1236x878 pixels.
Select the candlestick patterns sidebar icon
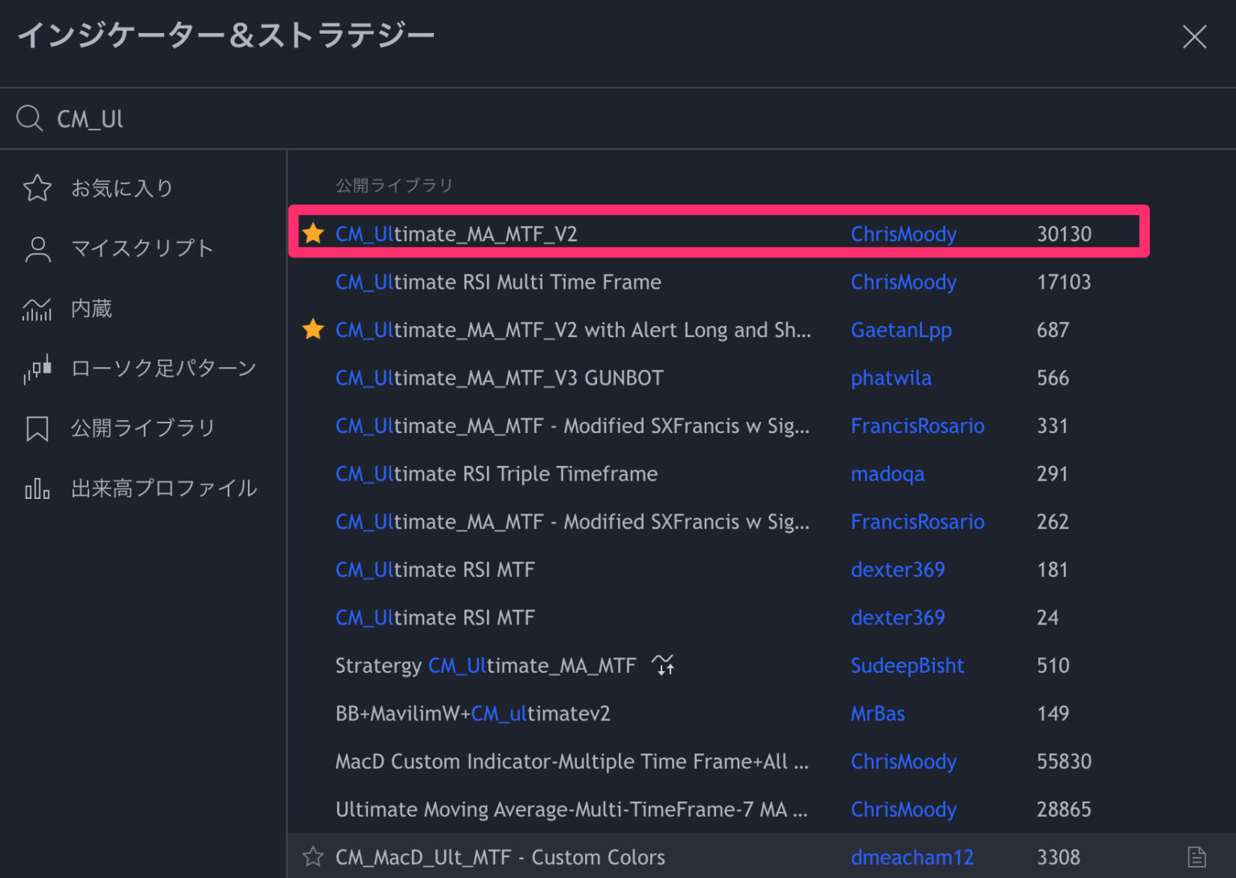37,368
